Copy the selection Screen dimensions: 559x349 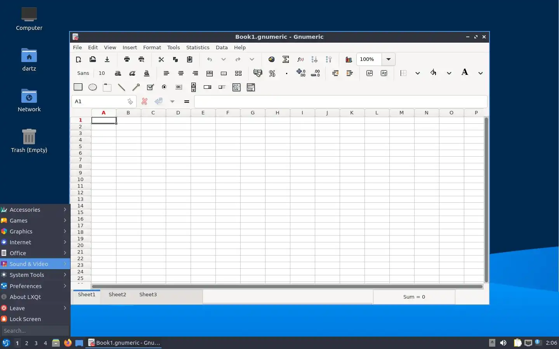tap(175, 59)
